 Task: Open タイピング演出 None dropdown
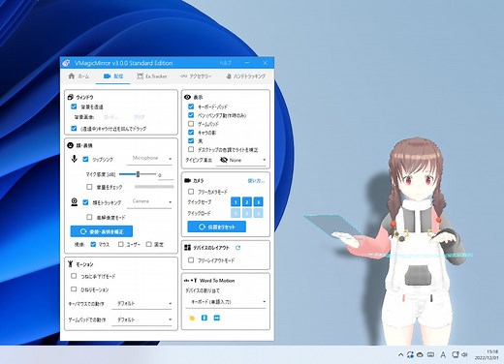241,160
